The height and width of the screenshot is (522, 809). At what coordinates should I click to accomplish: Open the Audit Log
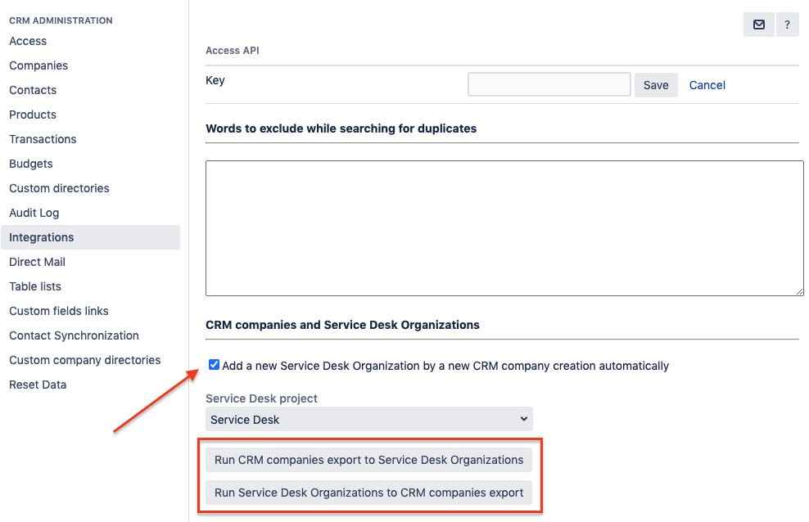[34, 213]
